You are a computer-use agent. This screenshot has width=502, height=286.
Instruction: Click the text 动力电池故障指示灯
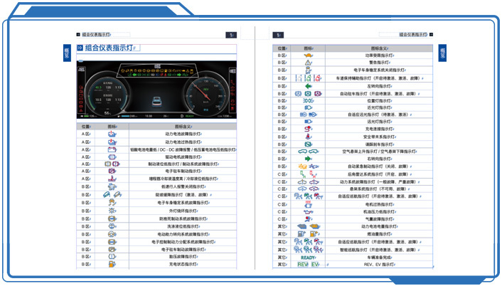pos(183,134)
